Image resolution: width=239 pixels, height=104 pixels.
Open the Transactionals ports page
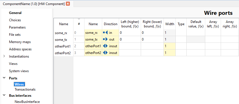pos(25,89)
